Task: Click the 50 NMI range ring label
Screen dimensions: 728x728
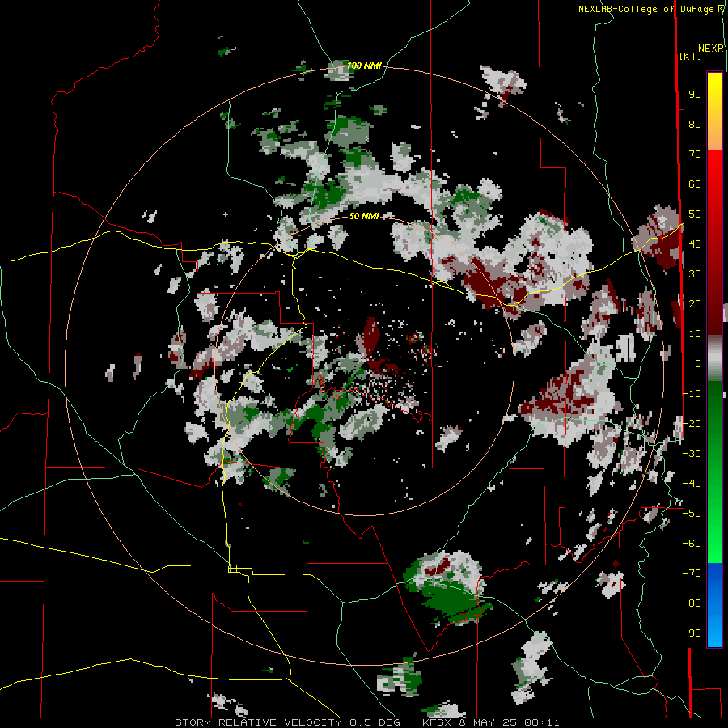Action: (365, 216)
